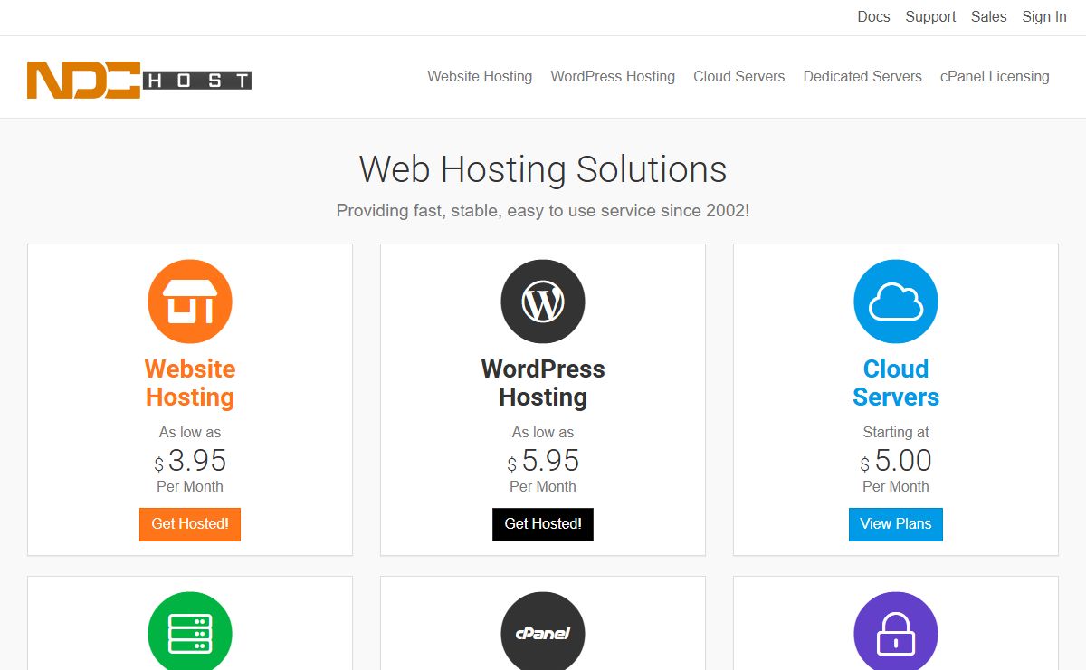Click the blue View Plans button
Image resolution: width=1086 pixels, height=670 pixels.
tap(896, 524)
